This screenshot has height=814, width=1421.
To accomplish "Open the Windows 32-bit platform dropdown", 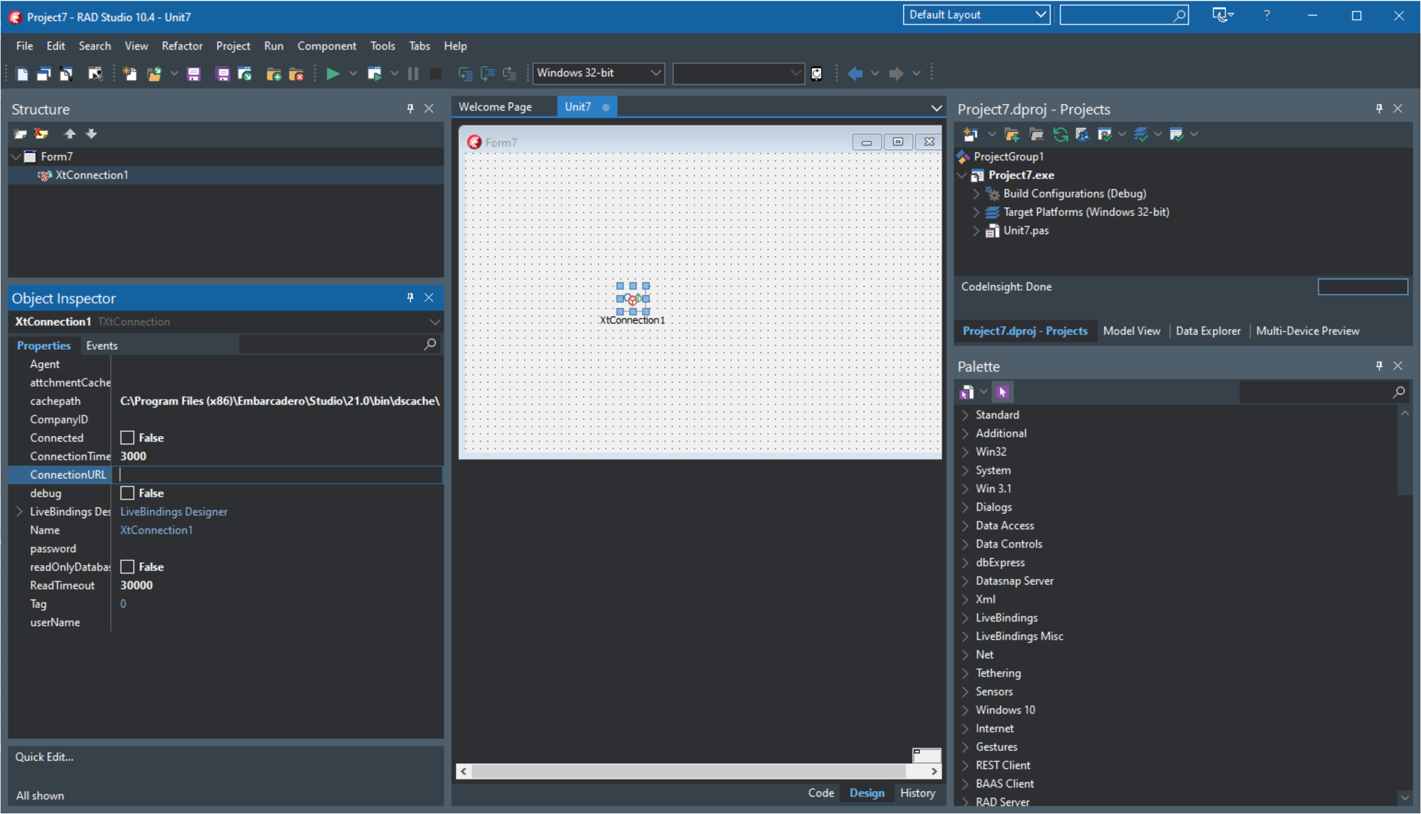I will click(598, 73).
